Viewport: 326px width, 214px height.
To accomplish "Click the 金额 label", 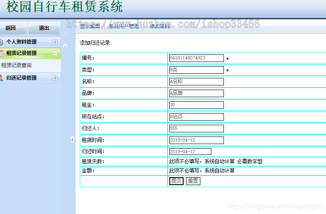I will (88, 171).
